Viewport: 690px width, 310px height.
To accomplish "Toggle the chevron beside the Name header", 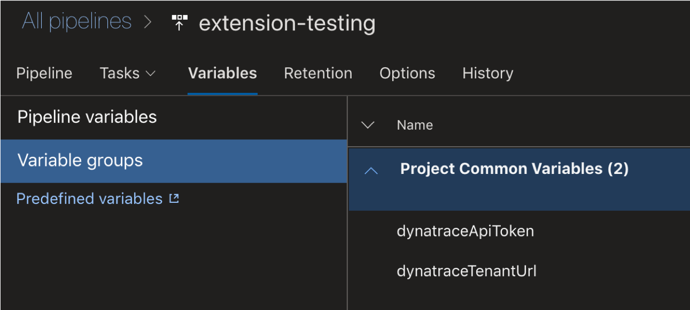I will point(368,125).
